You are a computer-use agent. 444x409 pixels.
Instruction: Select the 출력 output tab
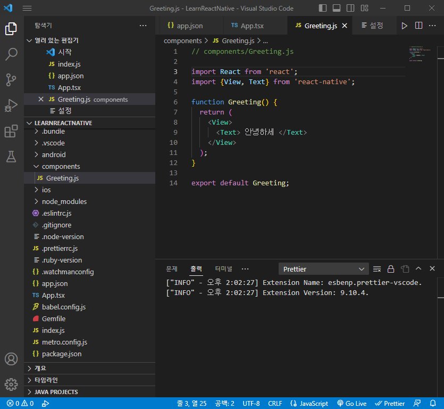click(196, 269)
